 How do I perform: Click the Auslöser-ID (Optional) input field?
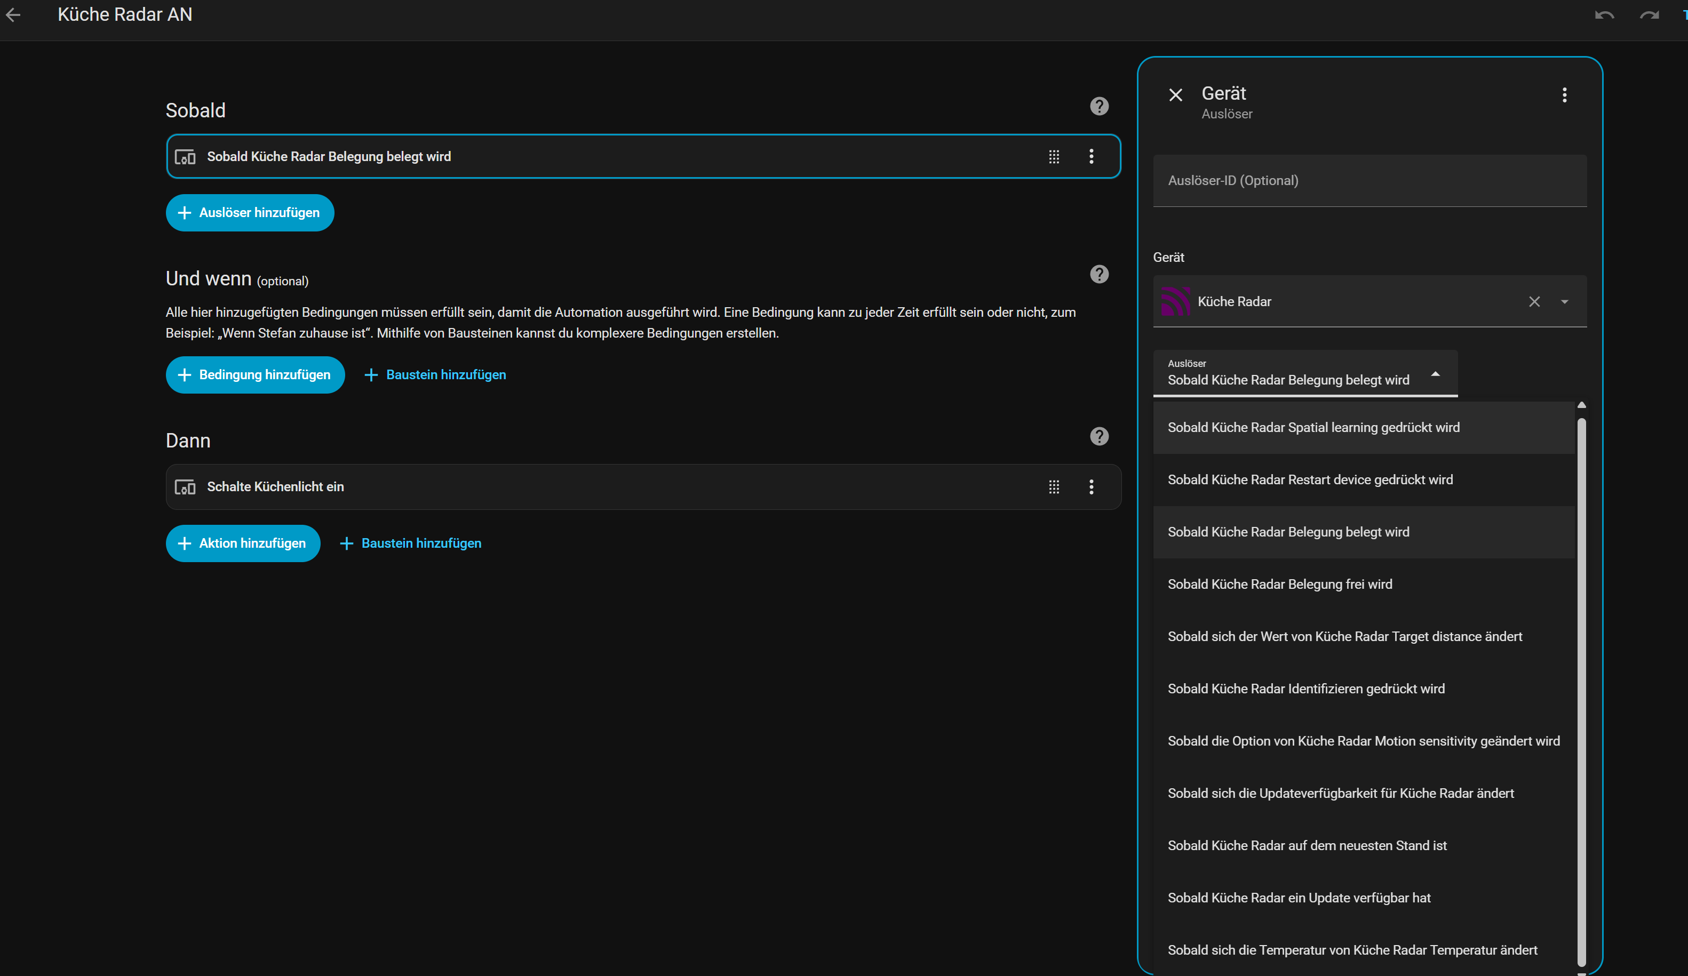1369,181
